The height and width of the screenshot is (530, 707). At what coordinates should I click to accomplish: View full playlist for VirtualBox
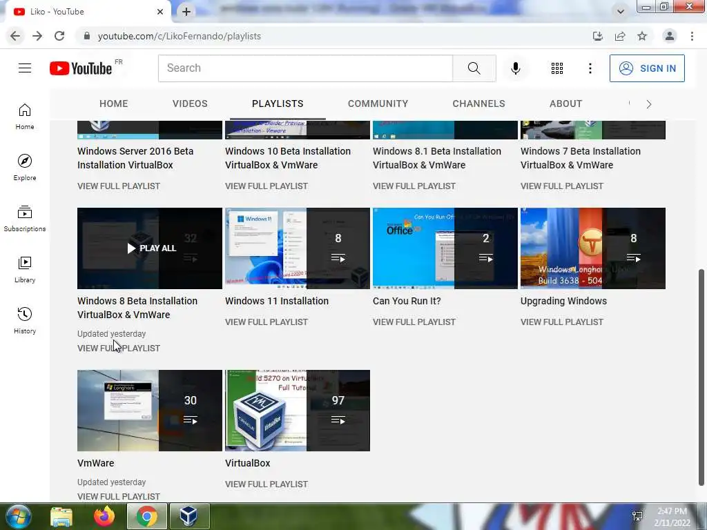point(267,484)
